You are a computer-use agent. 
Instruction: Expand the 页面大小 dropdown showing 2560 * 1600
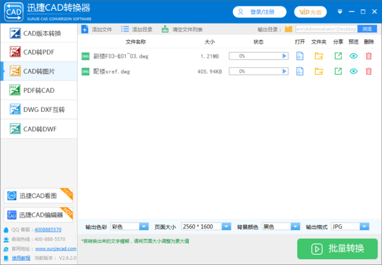coord(226,227)
